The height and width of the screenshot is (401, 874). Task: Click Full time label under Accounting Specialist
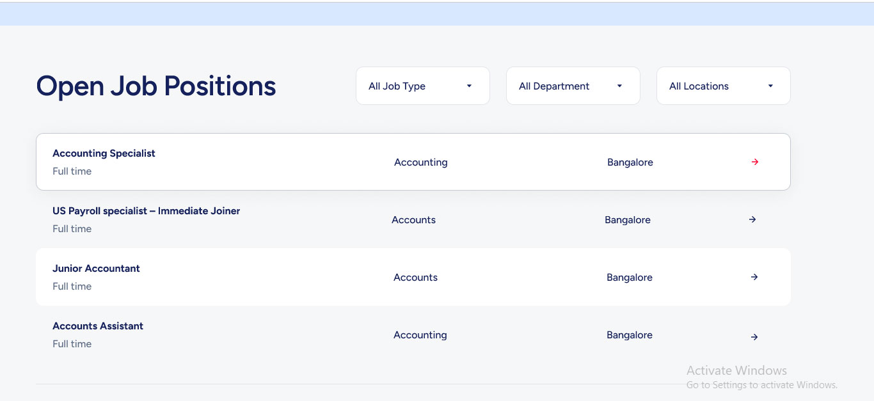point(72,171)
